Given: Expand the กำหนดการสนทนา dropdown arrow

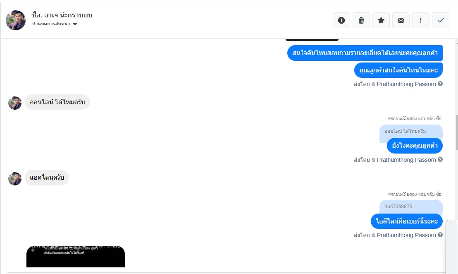Looking at the screenshot, I should (x=75, y=24).
